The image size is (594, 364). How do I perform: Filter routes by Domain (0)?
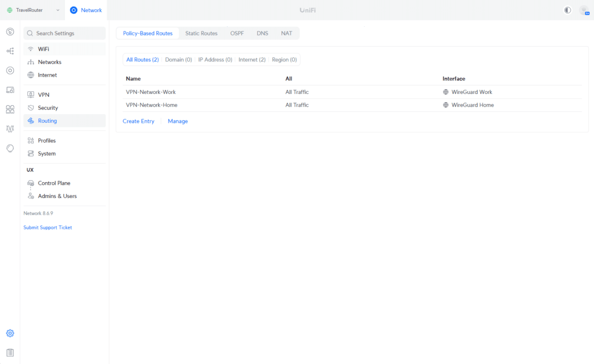178,59
